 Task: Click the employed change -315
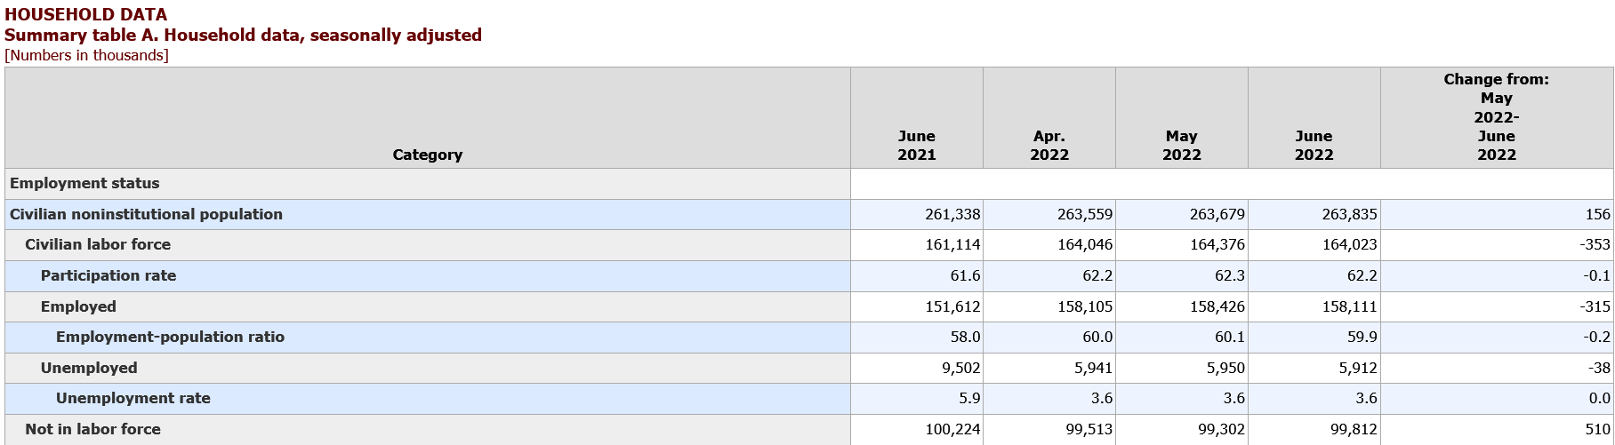coord(1595,306)
